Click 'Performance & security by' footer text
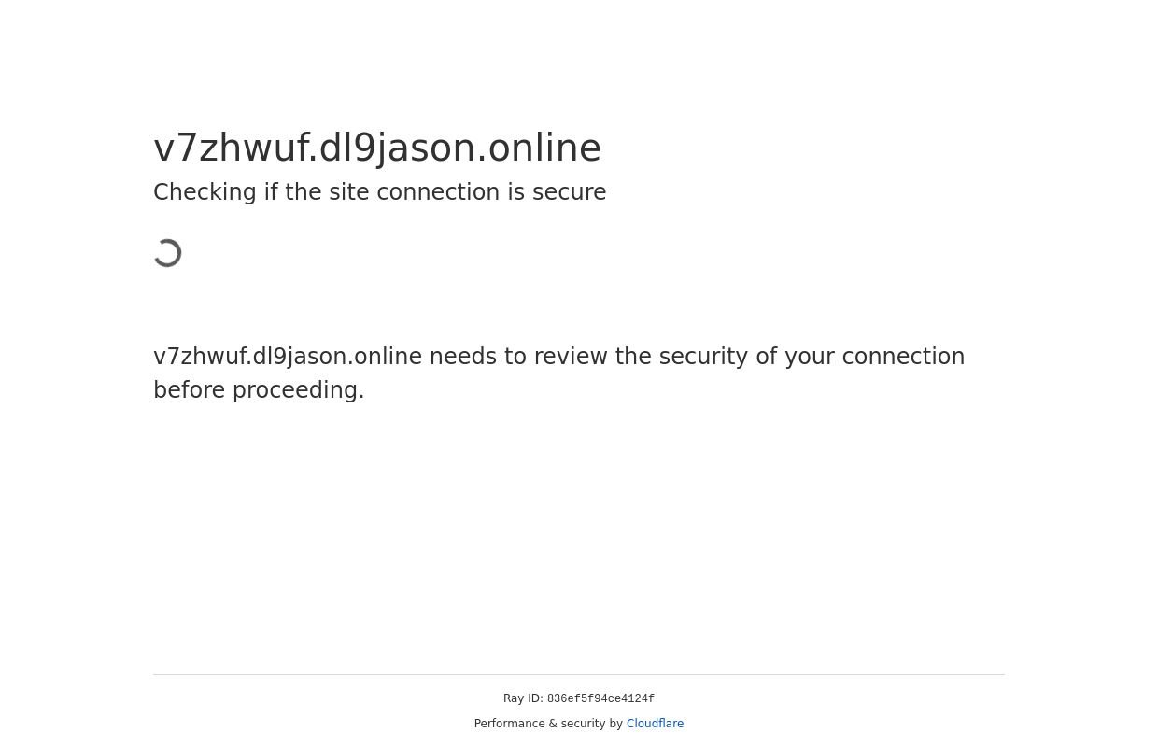 click(548, 724)
